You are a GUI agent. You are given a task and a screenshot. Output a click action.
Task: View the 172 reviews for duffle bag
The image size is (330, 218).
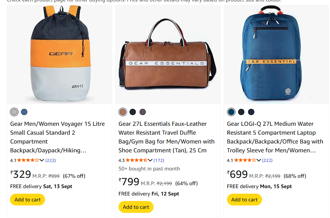(159, 160)
